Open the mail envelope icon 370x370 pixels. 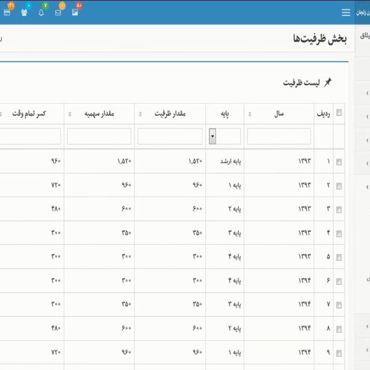tap(58, 13)
